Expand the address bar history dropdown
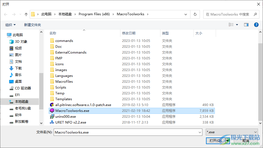 coord(186,14)
